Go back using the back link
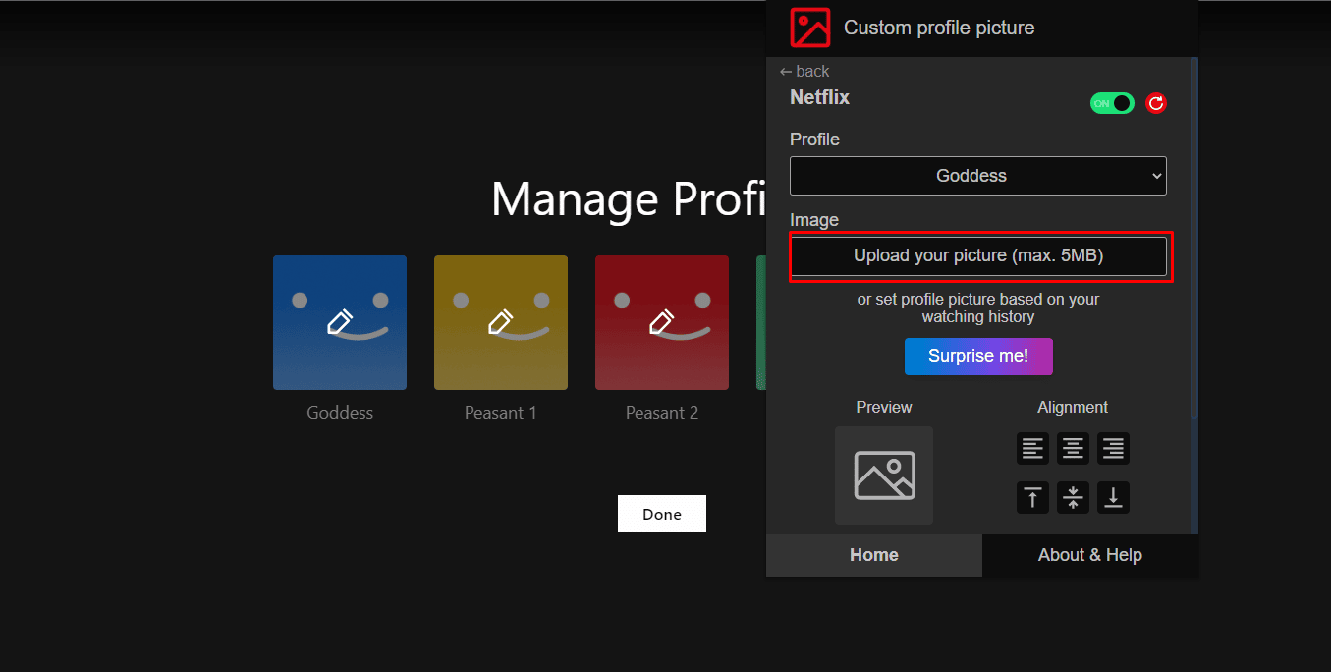 pyautogui.click(x=804, y=71)
